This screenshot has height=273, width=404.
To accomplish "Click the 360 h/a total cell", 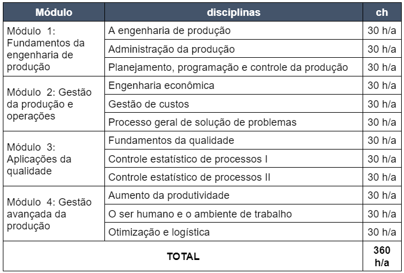I will tap(382, 256).
